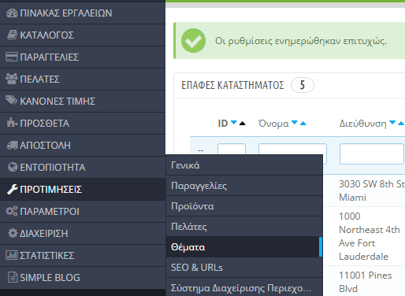The image size is (405, 296).
Task: Click the Διεύθυνση column header
Action: (x=362, y=124)
